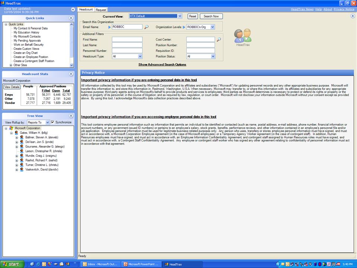Select Work on Behalf/Security quick link
Screen dimensions: 357x268
[x=29, y=45]
